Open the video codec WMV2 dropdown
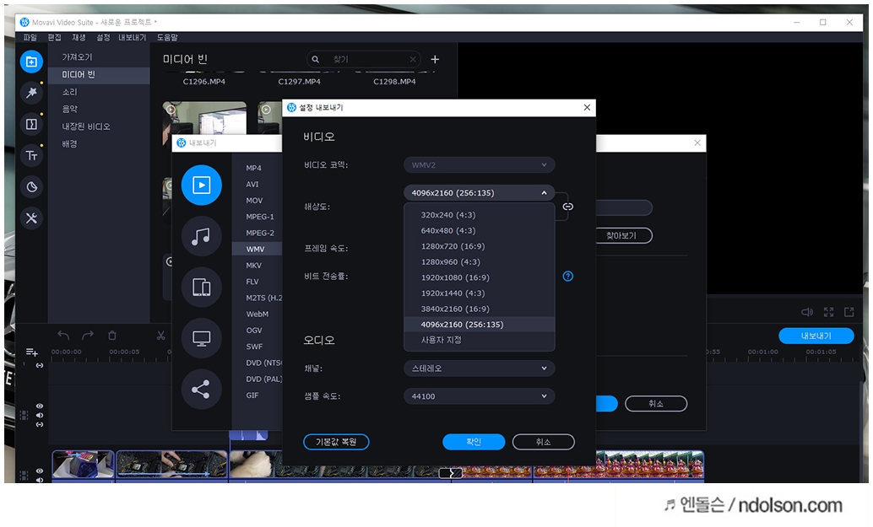The width and height of the screenshot is (873, 527). click(x=479, y=165)
